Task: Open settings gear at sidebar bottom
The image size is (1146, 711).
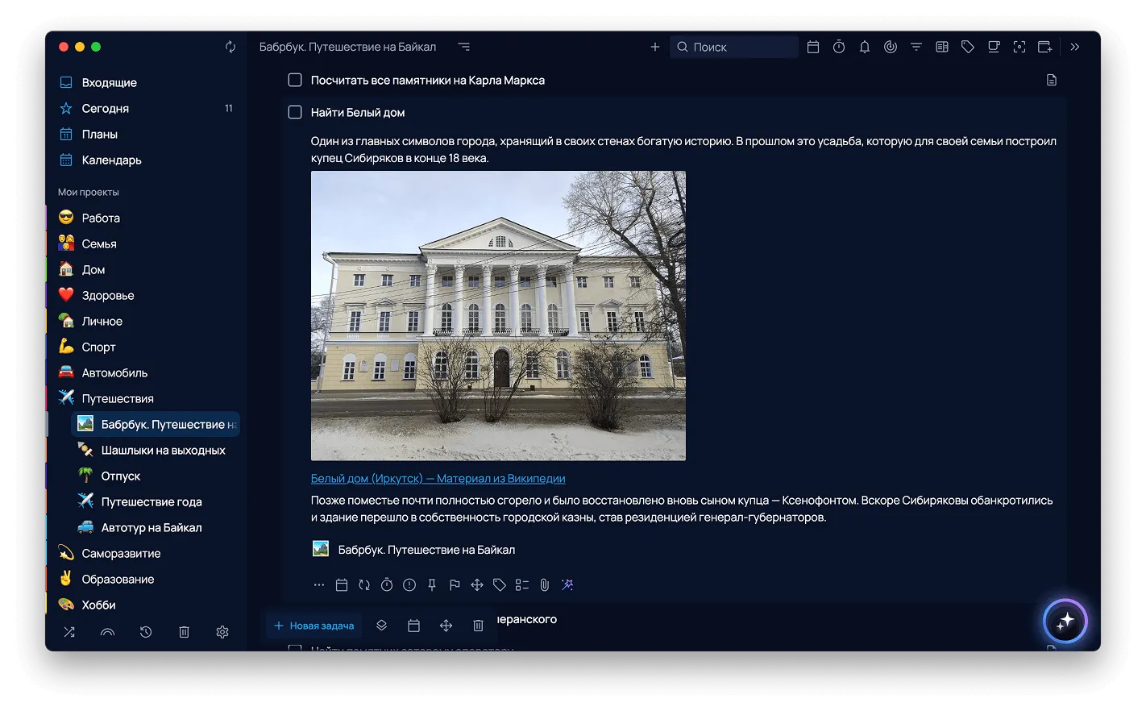Action: point(222,632)
